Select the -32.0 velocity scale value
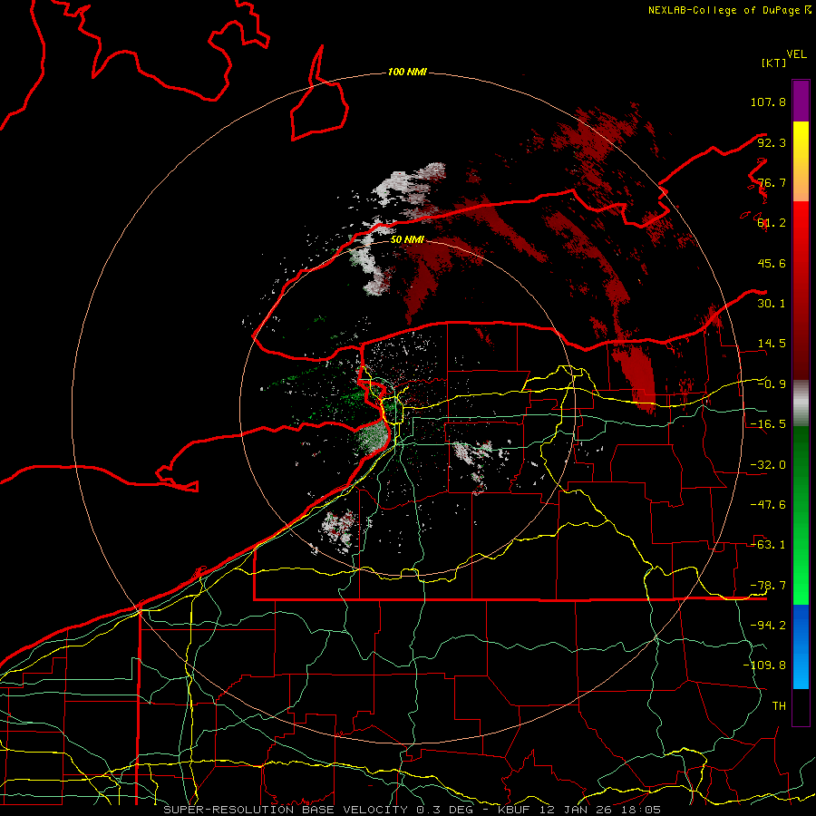816x816 pixels. click(x=768, y=465)
